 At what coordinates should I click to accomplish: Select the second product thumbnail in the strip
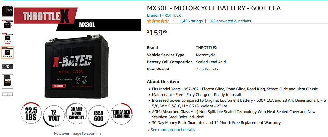8,25
